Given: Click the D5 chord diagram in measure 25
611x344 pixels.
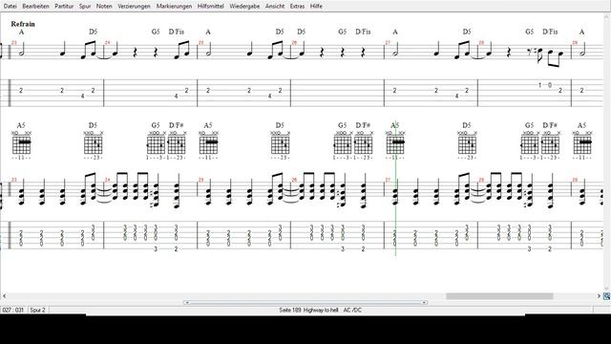Looking at the screenshot, I should pyautogui.click(x=280, y=145).
